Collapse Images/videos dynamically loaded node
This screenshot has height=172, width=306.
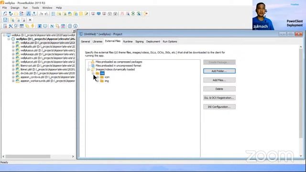coord(88,69)
